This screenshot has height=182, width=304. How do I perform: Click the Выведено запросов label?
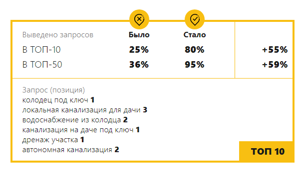pyautogui.click(x=58, y=35)
